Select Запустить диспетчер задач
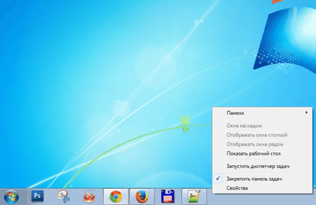The image size is (316, 205). (263, 166)
